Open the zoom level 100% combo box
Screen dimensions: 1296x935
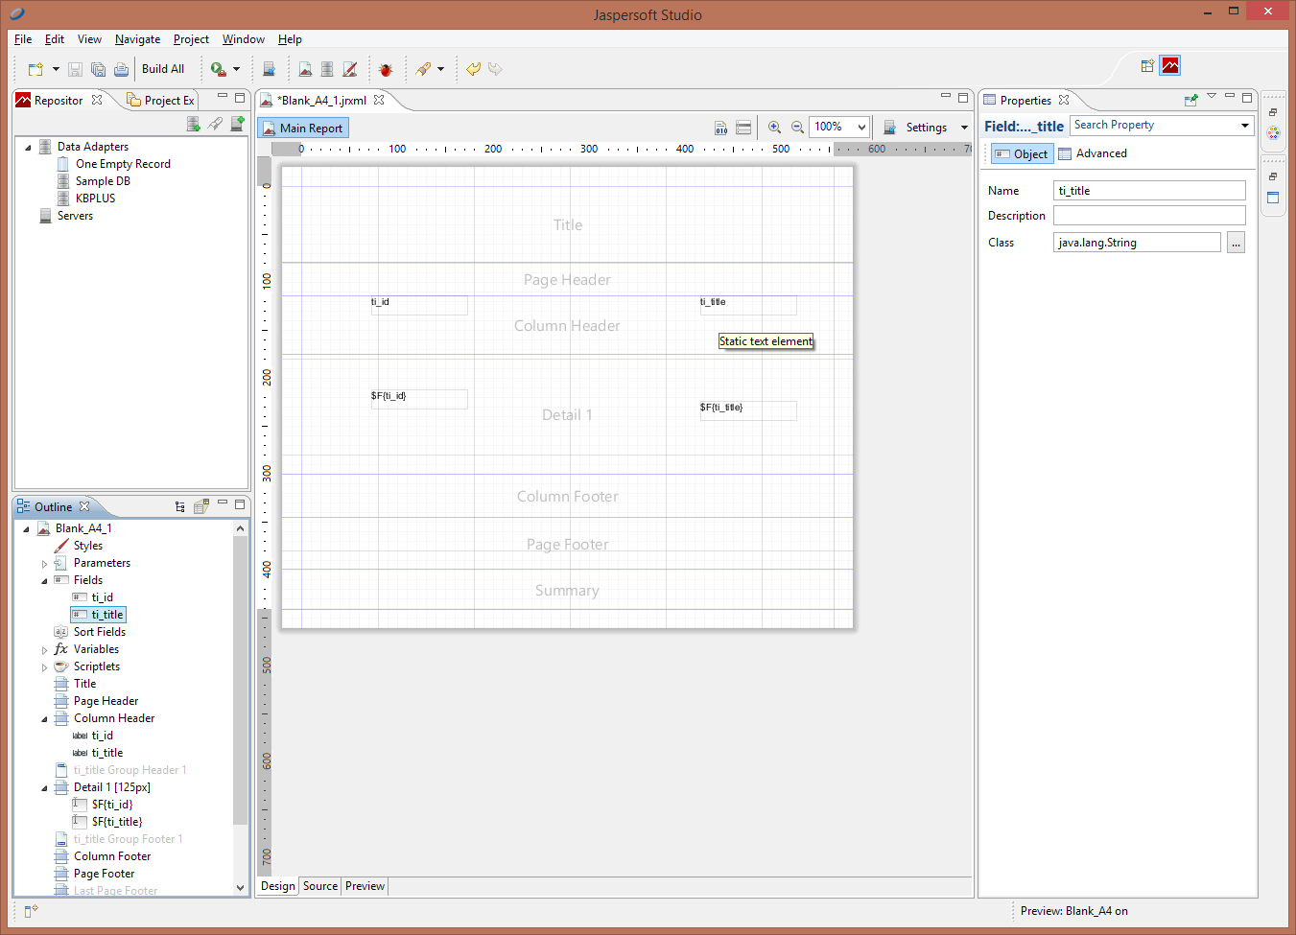click(x=839, y=127)
